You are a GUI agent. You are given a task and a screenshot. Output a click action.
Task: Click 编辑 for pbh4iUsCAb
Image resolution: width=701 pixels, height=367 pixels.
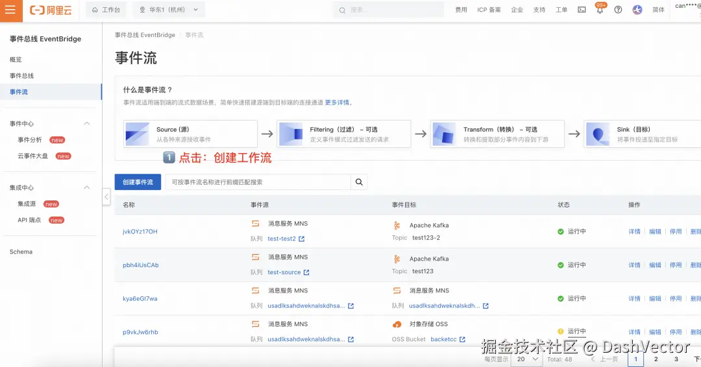[x=655, y=265]
